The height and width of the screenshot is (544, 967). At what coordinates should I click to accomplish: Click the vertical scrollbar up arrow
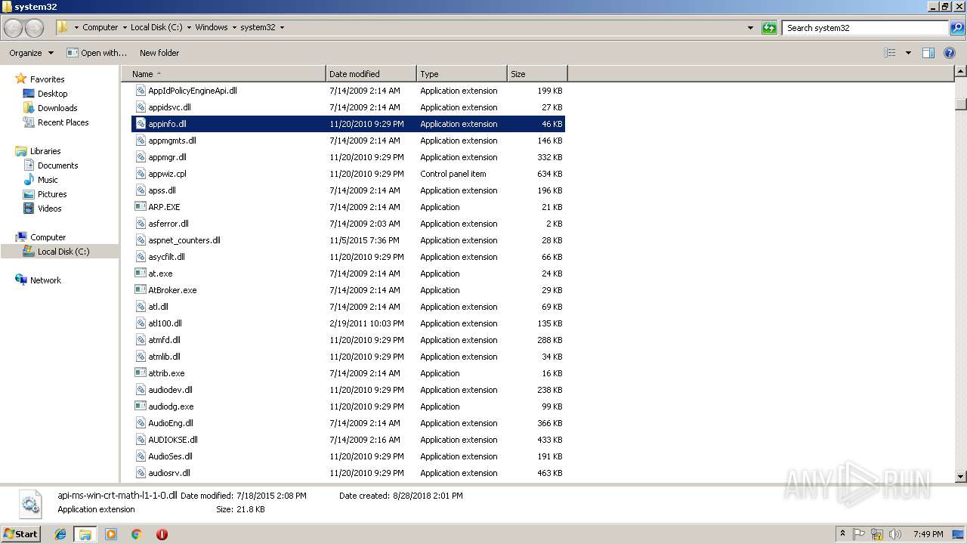click(961, 71)
